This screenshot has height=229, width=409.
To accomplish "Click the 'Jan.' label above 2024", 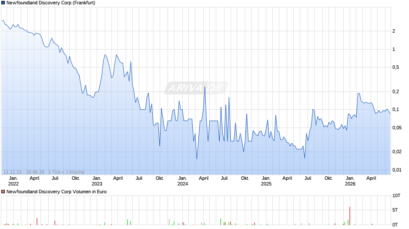I will 183,178.
